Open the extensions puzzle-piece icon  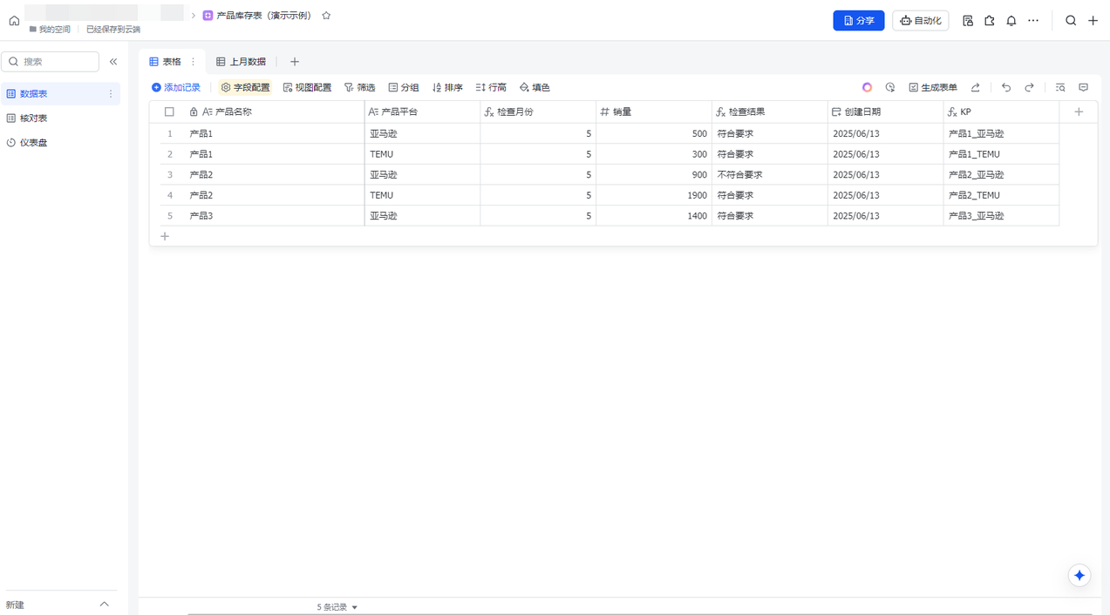coord(990,20)
